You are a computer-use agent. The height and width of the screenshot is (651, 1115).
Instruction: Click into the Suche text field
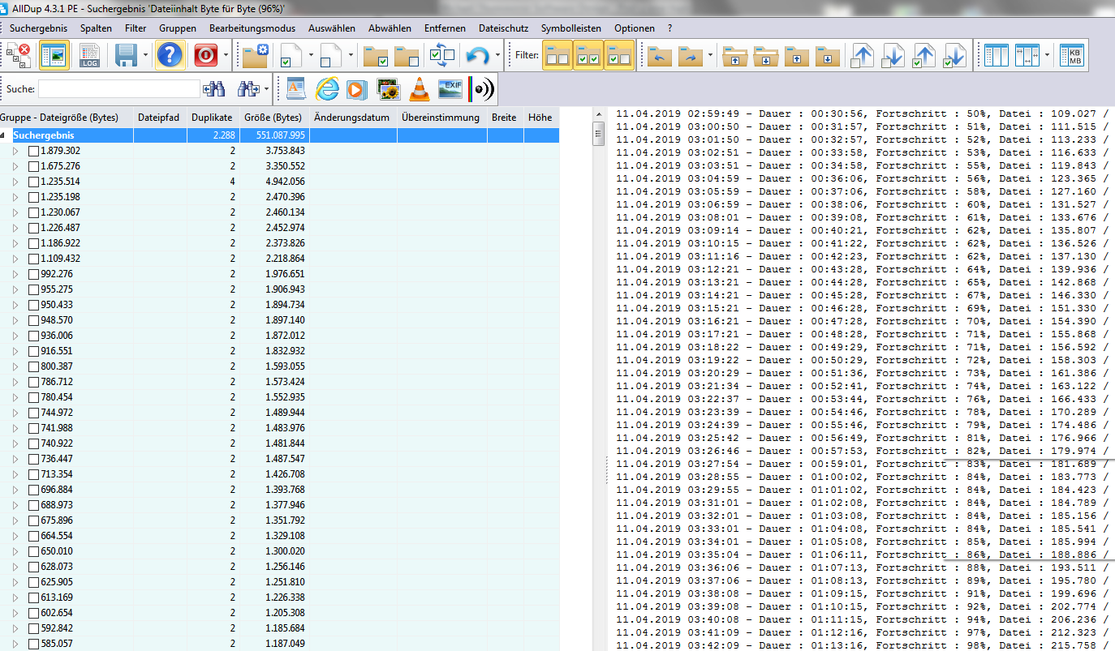[x=118, y=88]
